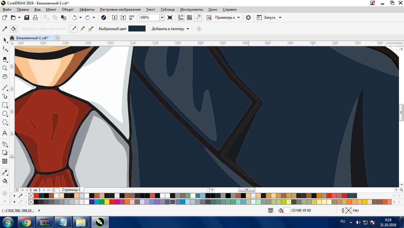This screenshot has height=228, width=404.
Task: Select the Zoom magnifier tool
Action: [x=5, y=68]
